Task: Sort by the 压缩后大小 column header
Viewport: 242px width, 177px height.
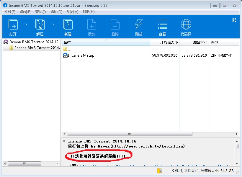Action: coord(165,42)
